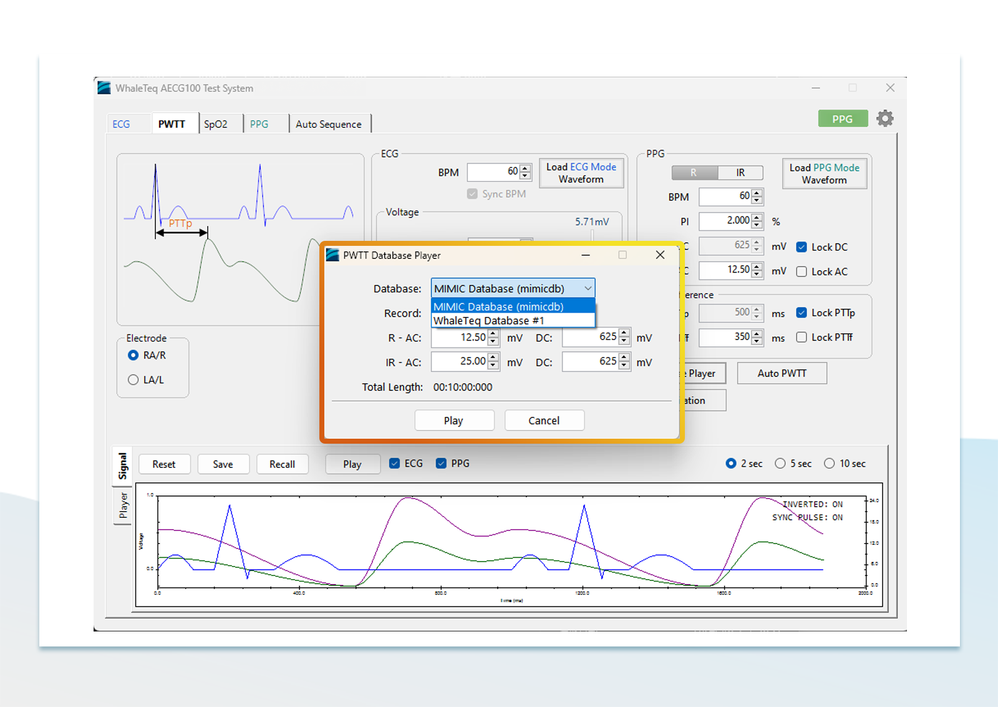Select the vertical Player side tab
This screenshot has width=998, height=707.
[x=123, y=505]
